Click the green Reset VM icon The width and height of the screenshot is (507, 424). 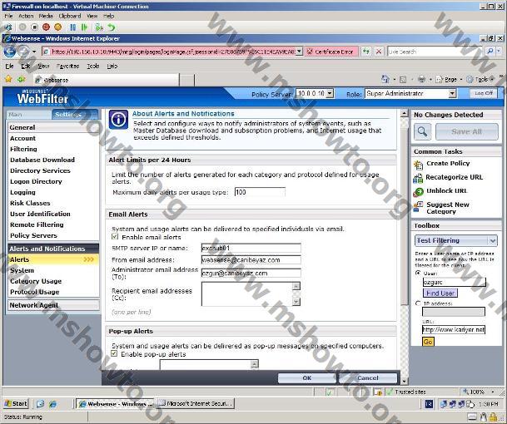[x=84, y=27]
